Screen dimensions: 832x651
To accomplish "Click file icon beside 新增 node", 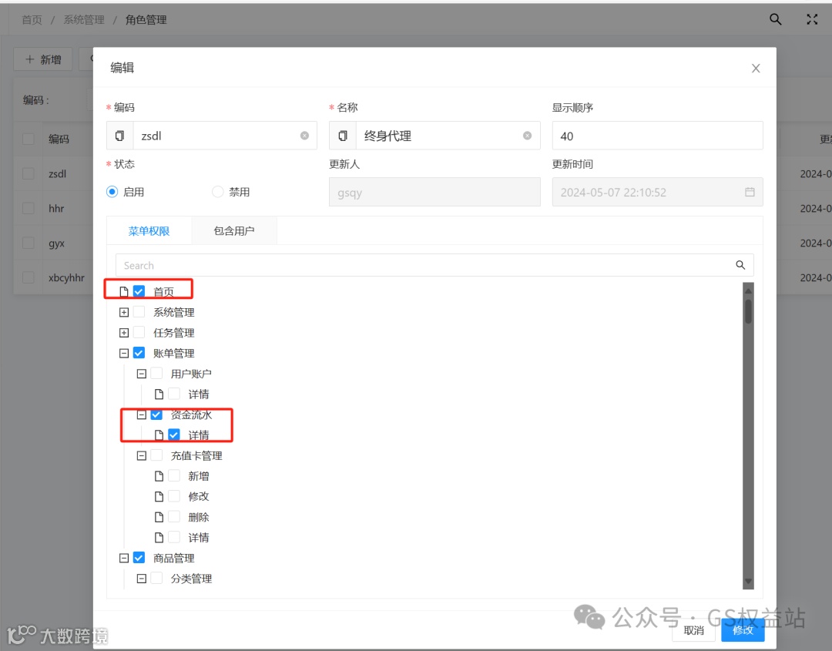I will 159,476.
